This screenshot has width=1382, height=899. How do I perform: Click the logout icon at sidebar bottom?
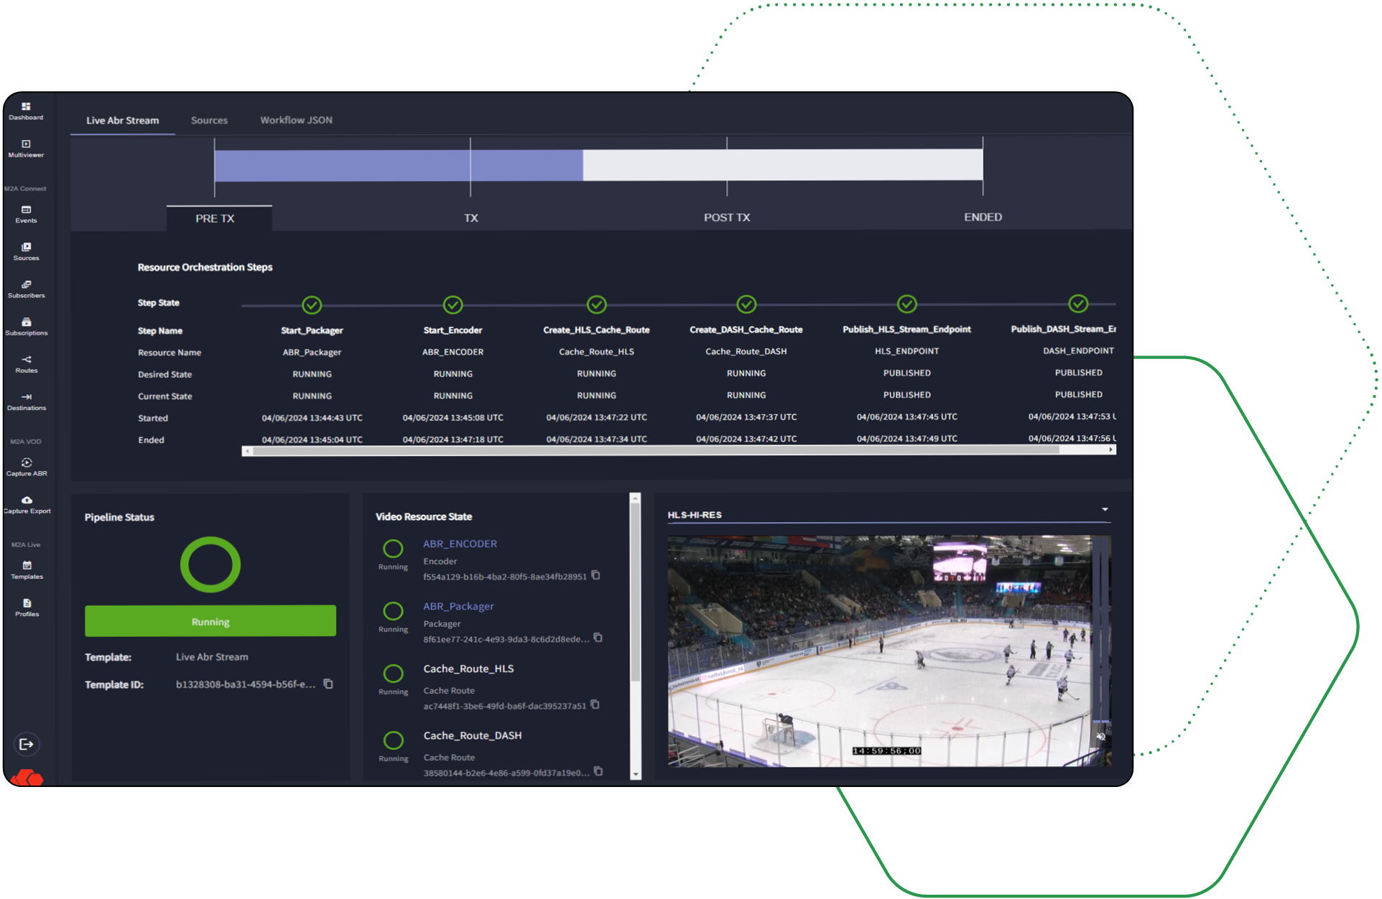[26, 744]
